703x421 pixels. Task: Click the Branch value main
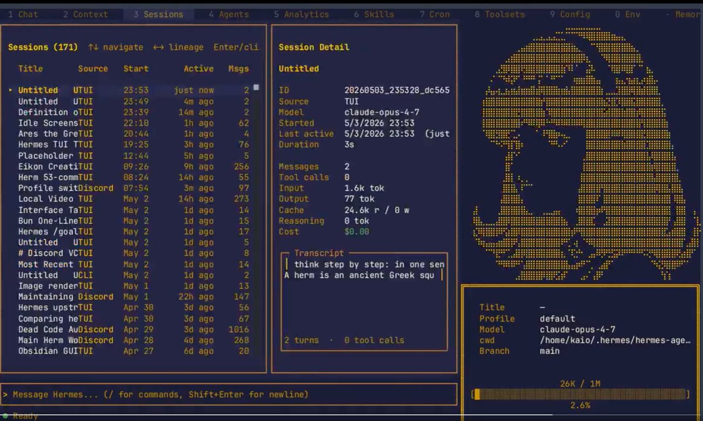[550, 351]
